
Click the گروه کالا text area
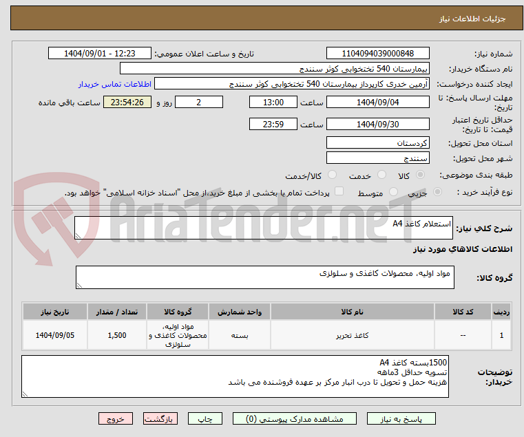(x=265, y=277)
